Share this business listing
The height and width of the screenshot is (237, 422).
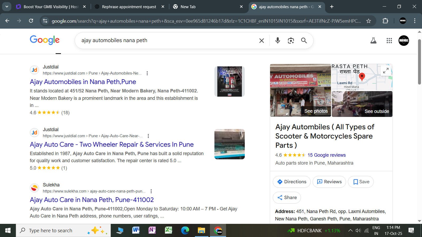[287, 197]
